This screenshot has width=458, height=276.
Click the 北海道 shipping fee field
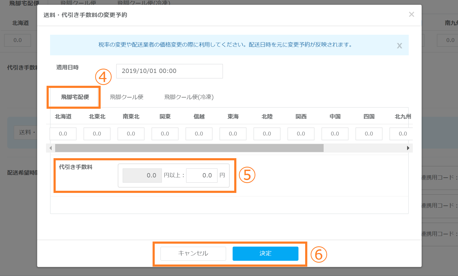[63, 134]
